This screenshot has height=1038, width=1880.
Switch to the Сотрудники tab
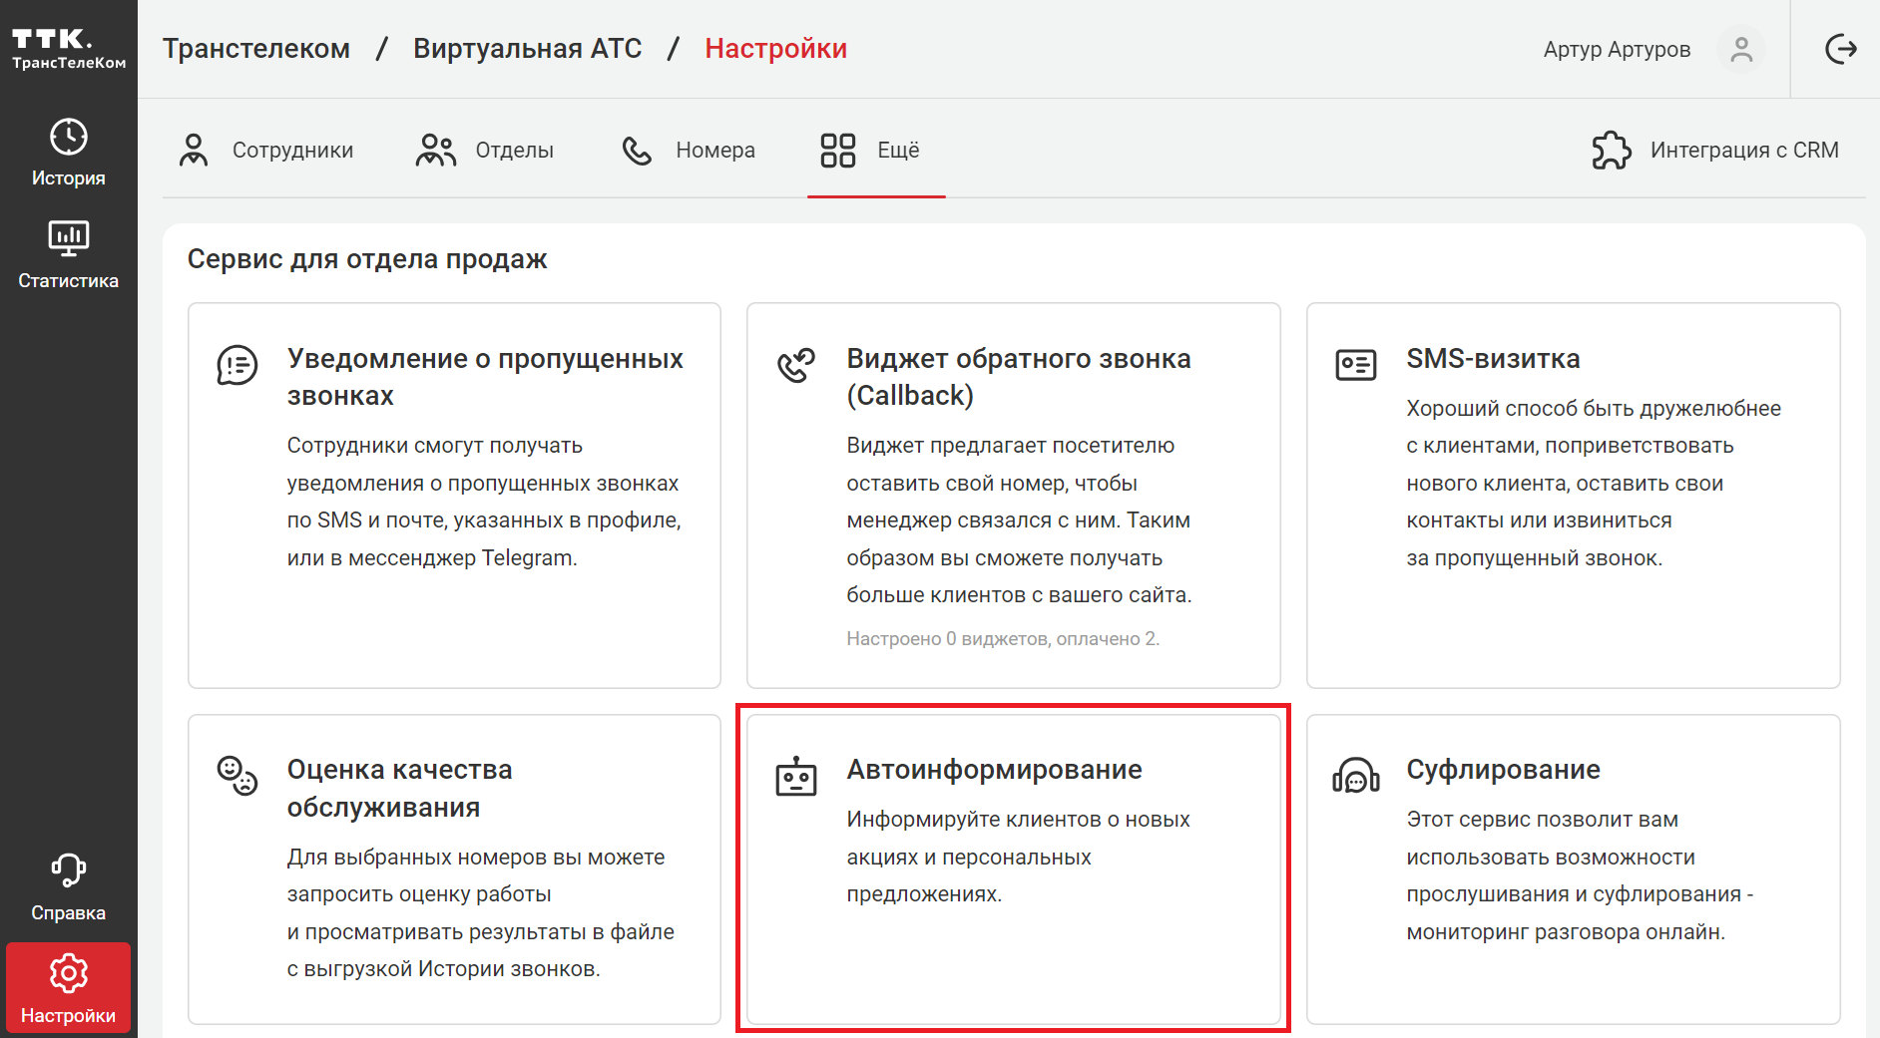(266, 151)
